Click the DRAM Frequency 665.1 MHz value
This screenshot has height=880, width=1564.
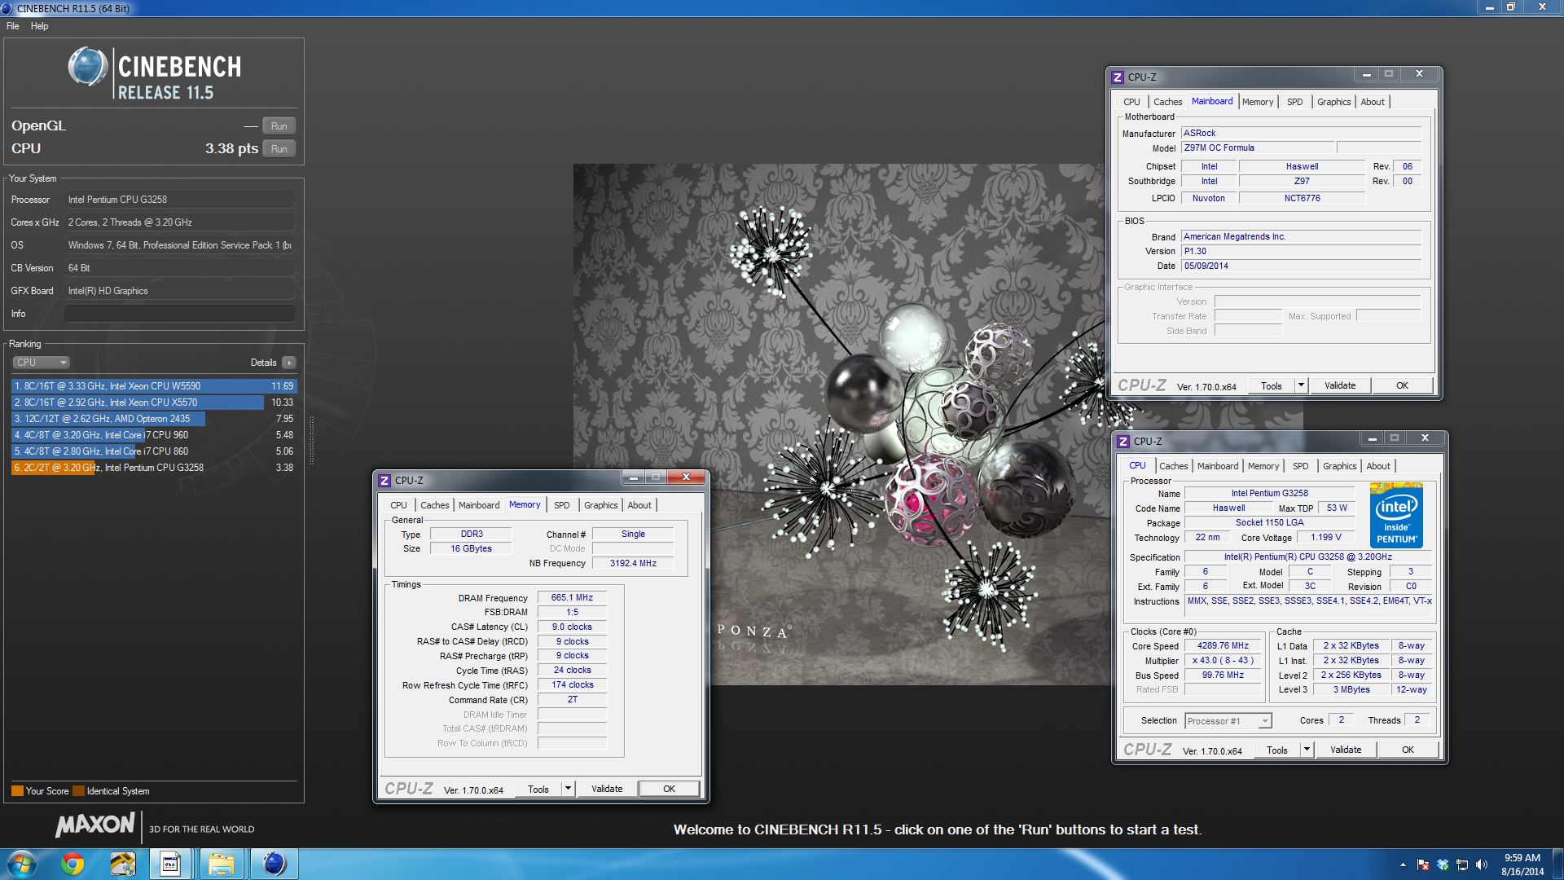pyautogui.click(x=572, y=597)
